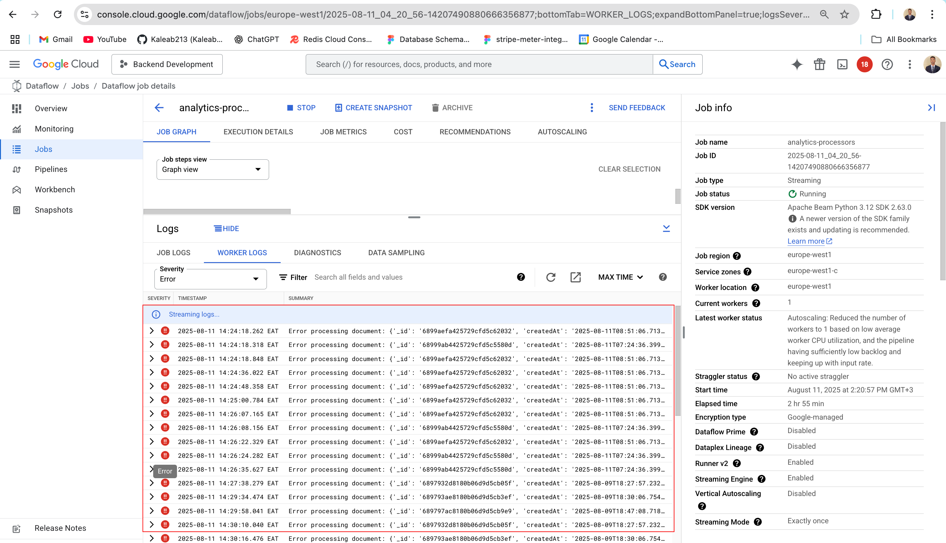Click the blue Search button
Viewport: 946px width, 543px height.
(678, 64)
